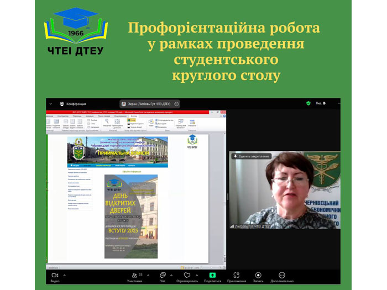Click the Приймальна комісія website banner

coord(118,150)
